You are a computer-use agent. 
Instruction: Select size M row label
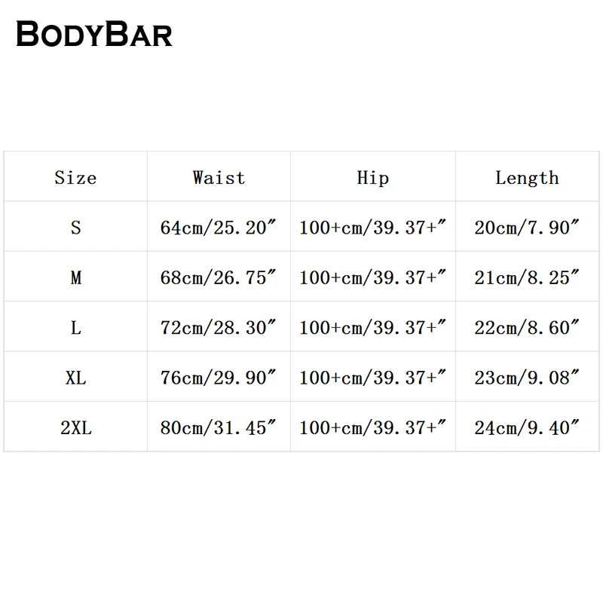pyautogui.click(x=75, y=277)
